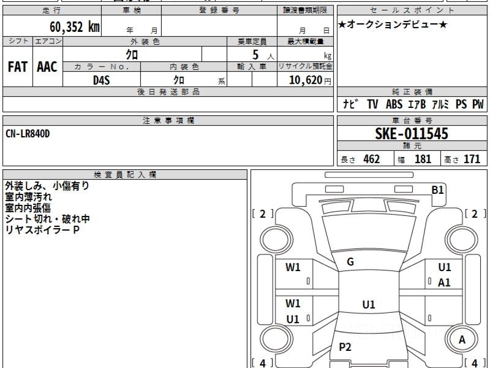Click the U1 mark directly above A1
The image size is (490, 368).
pyautogui.click(x=445, y=267)
